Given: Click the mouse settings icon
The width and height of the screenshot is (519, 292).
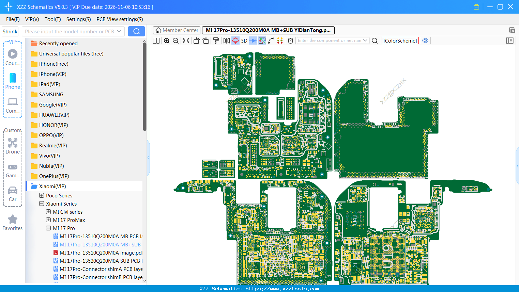Looking at the screenshot, I should 290,41.
